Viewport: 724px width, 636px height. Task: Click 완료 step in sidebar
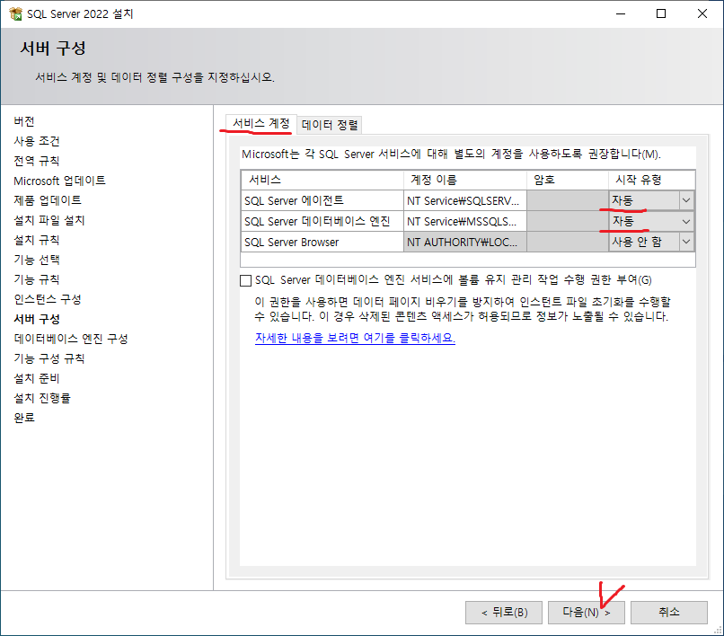[x=24, y=418]
